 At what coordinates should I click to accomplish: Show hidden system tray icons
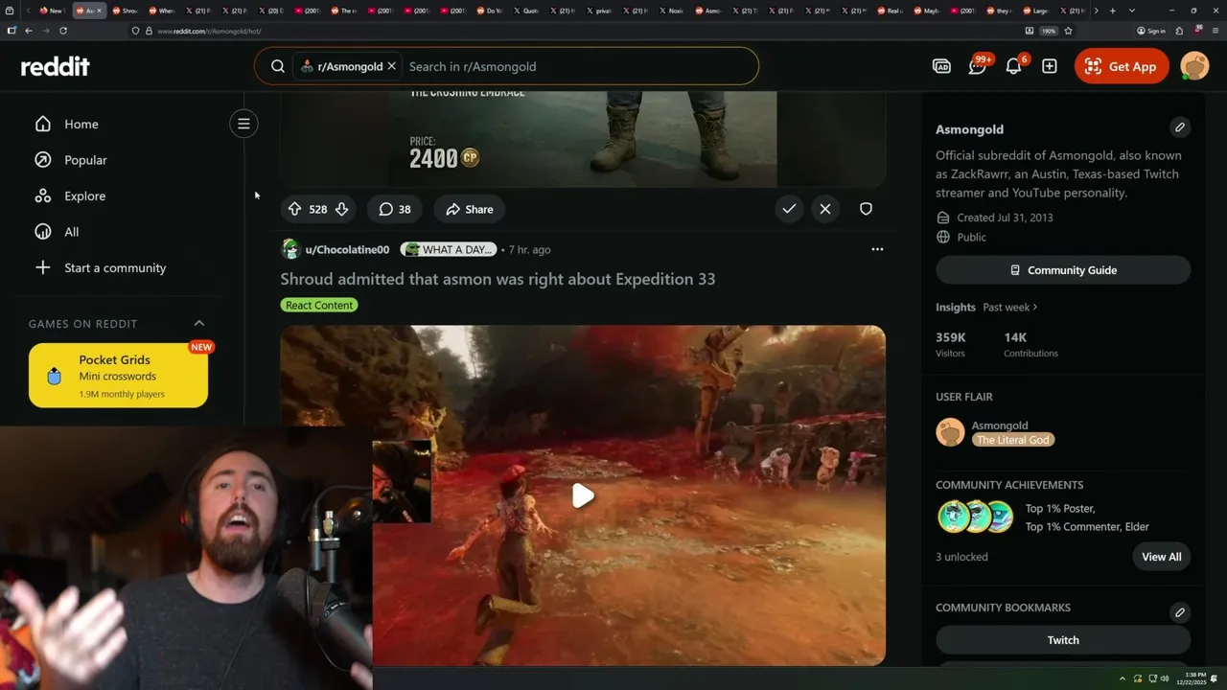1123,678
